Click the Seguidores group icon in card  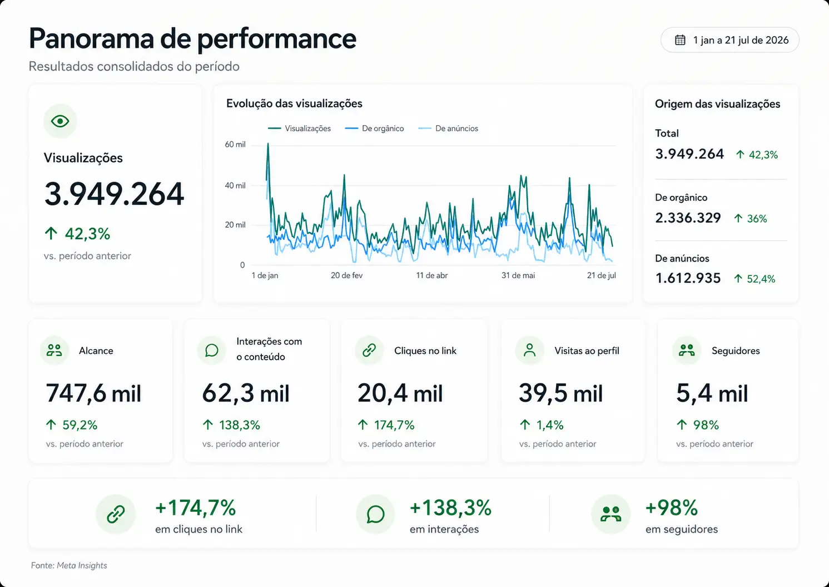click(x=687, y=351)
